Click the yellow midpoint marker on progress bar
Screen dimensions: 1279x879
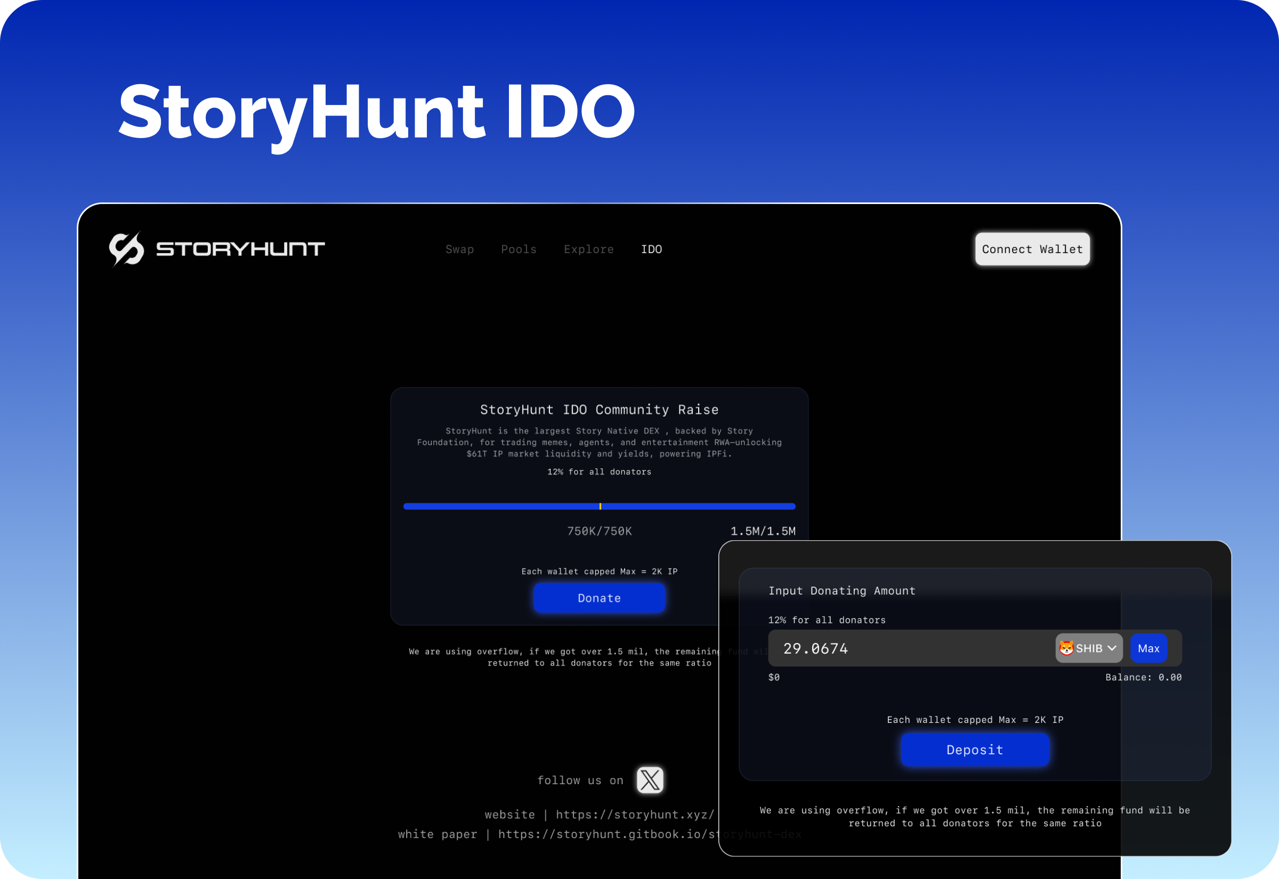pyautogui.click(x=600, y=506)
